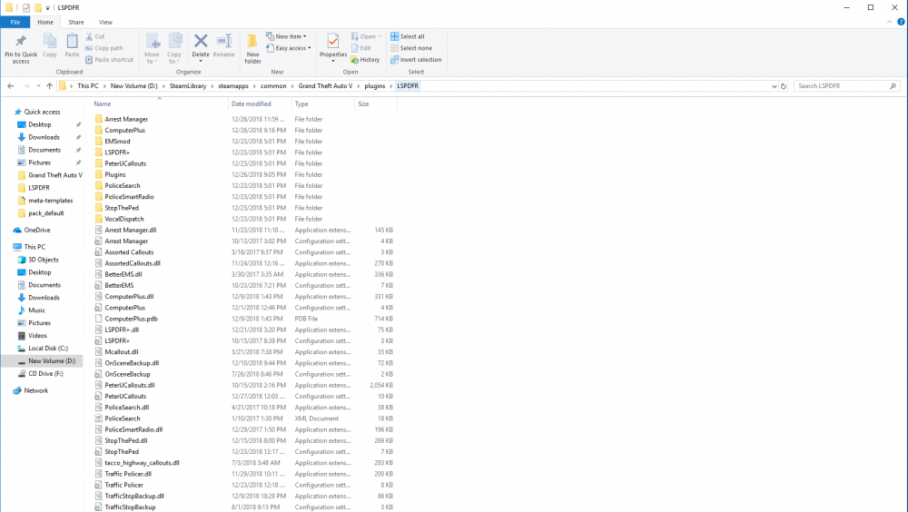Expand the New item dropdown
This screenshot has height=512, width=908.
pyautogui.click(x=290, y=36)
